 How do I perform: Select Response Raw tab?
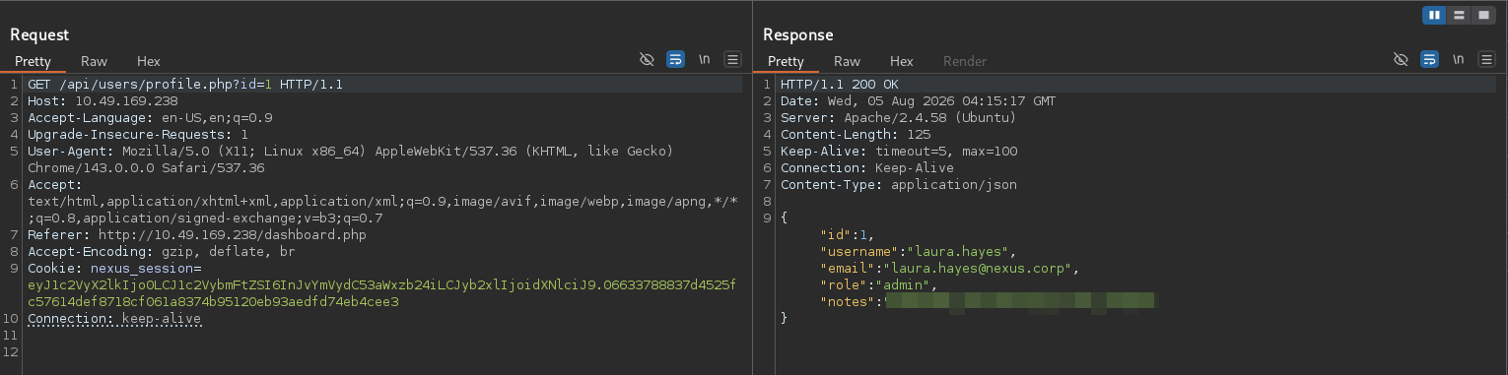[848, 61]
